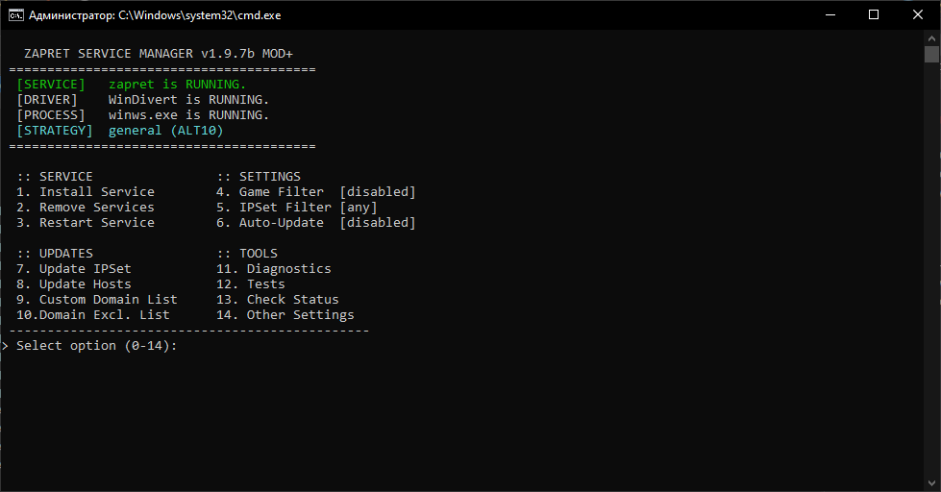Viewport: 941px width, 492px height.
Task: Click the Game Filter disabled status
Action: pos(378,192)
